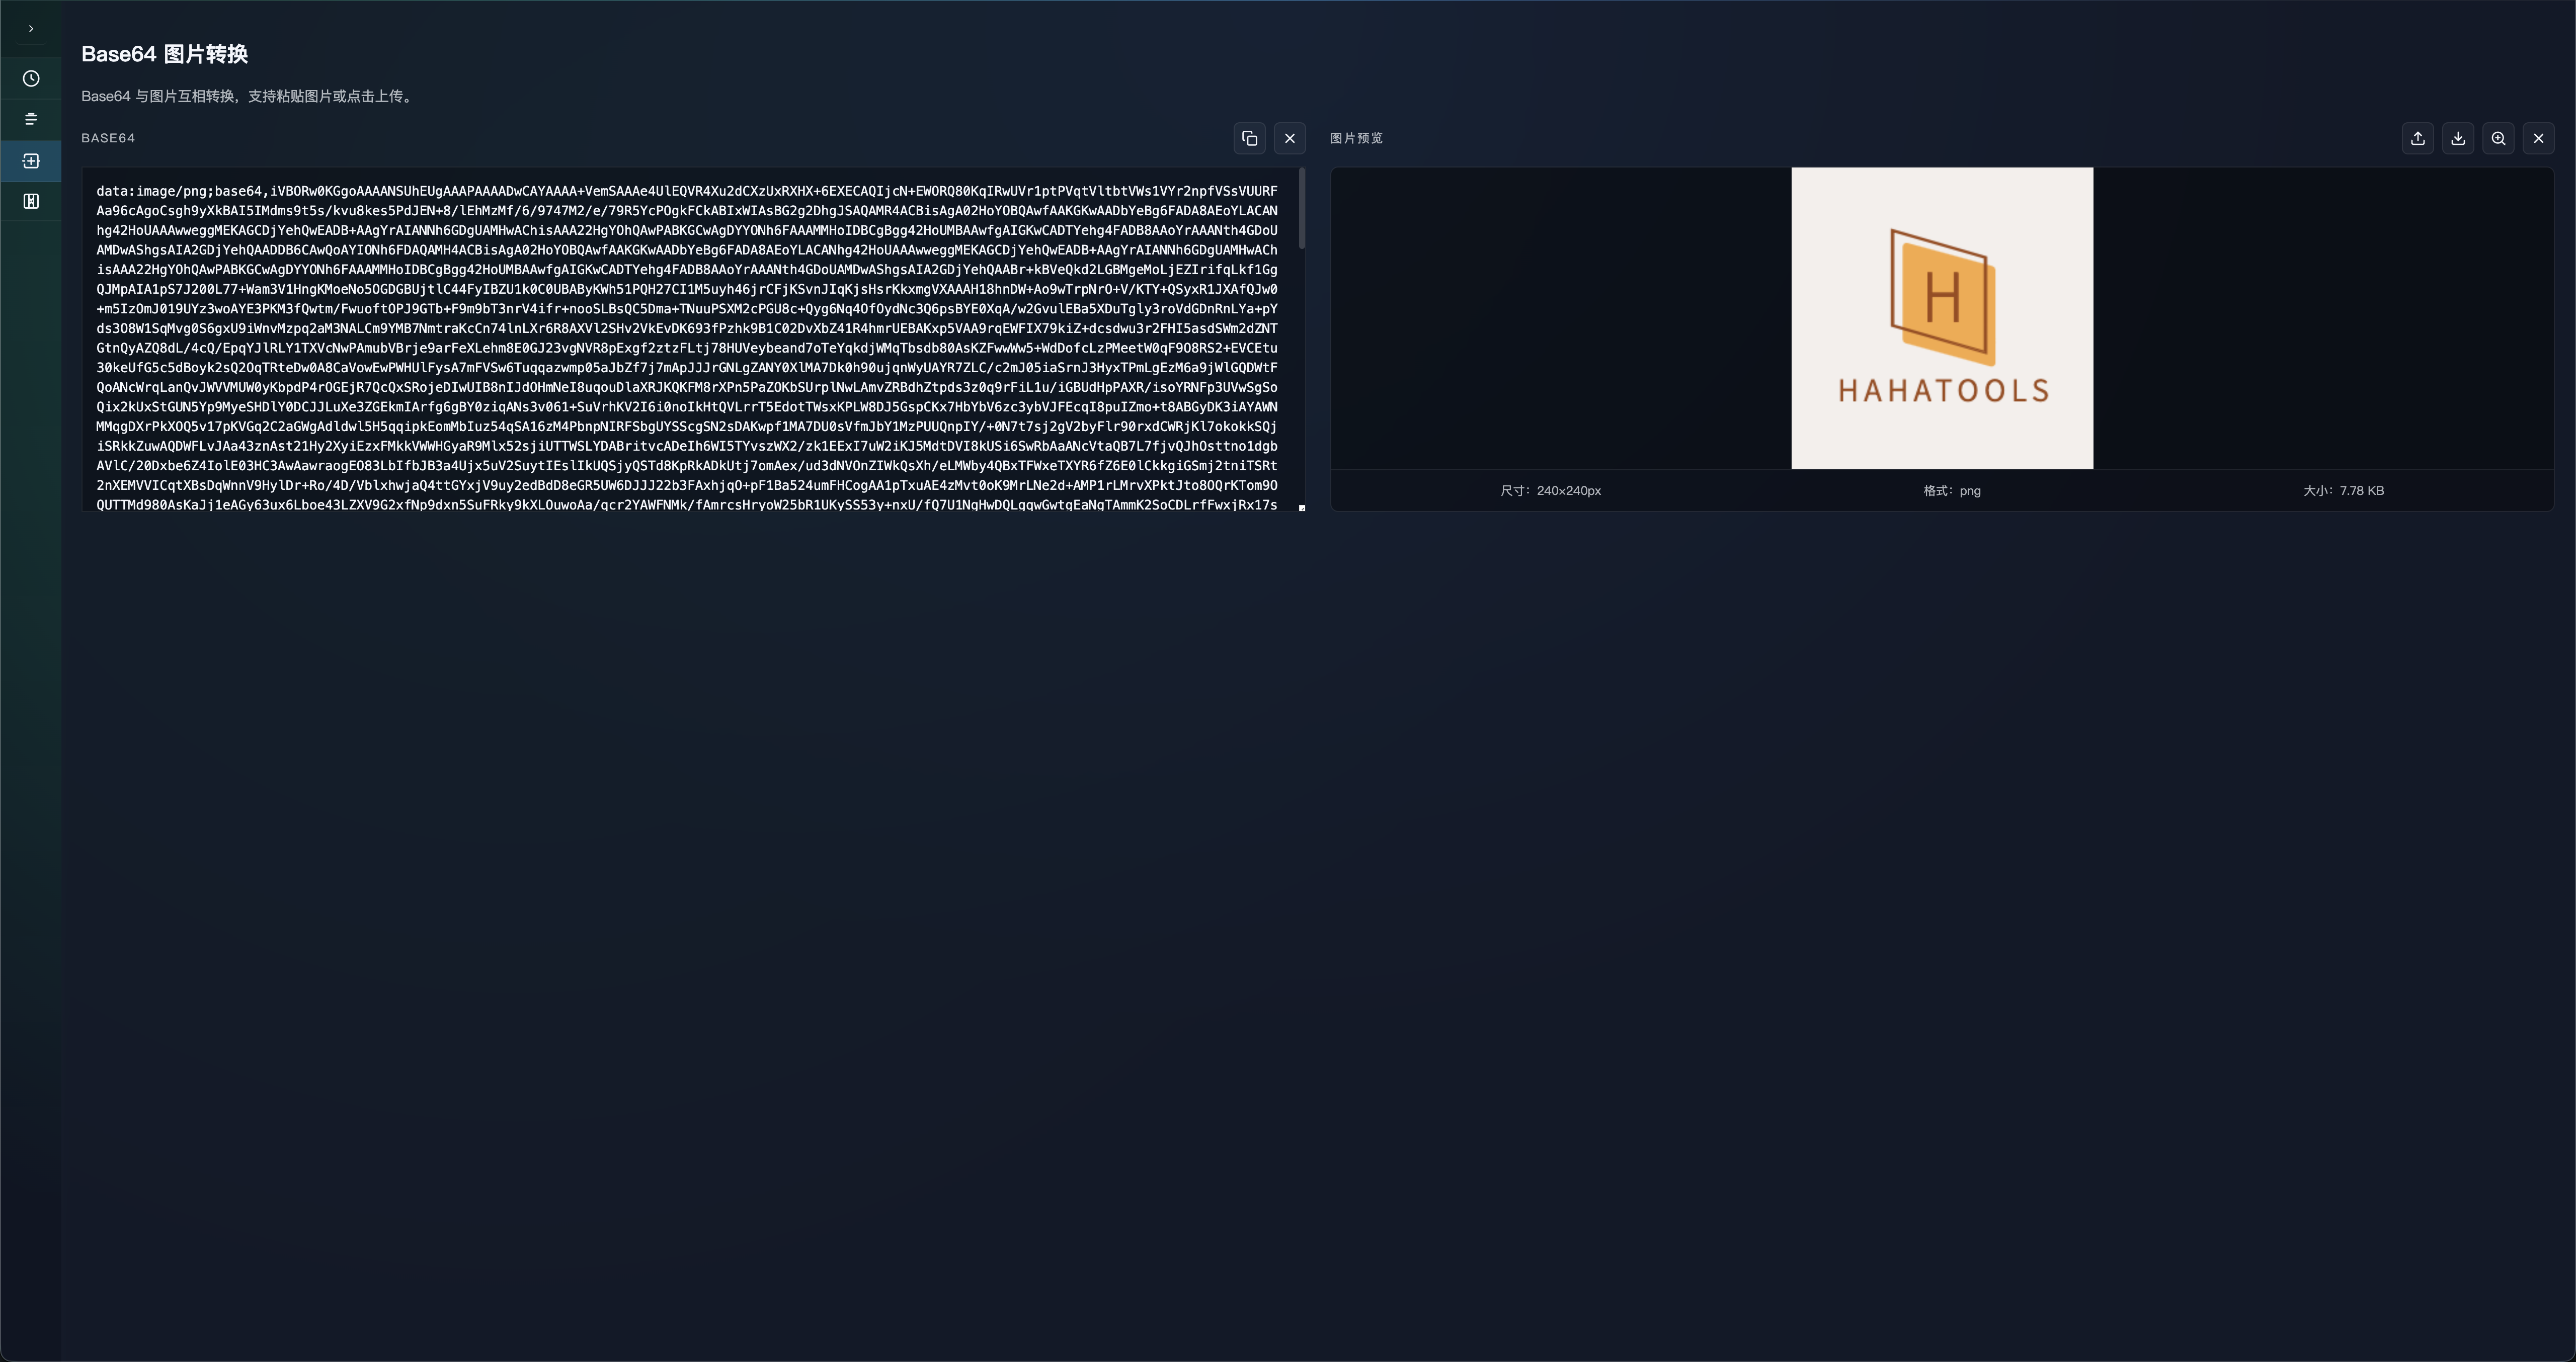Viewport: 2576px width, 1362px height.
Task: Download the previewed image
Action: (2458, 138)
